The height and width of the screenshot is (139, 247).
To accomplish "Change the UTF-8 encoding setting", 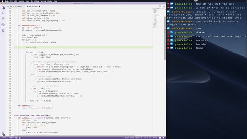I will [x=145, y=138].
